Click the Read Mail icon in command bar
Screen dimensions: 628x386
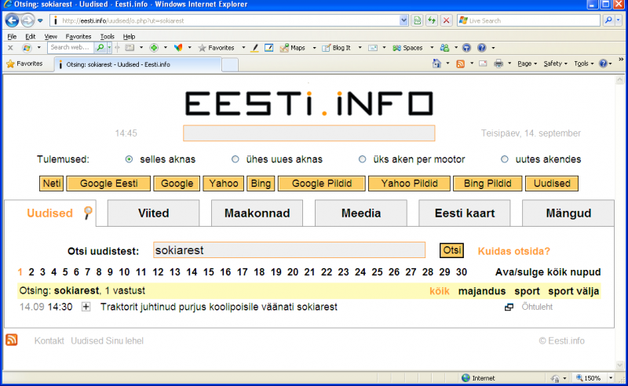pos(483,64)
